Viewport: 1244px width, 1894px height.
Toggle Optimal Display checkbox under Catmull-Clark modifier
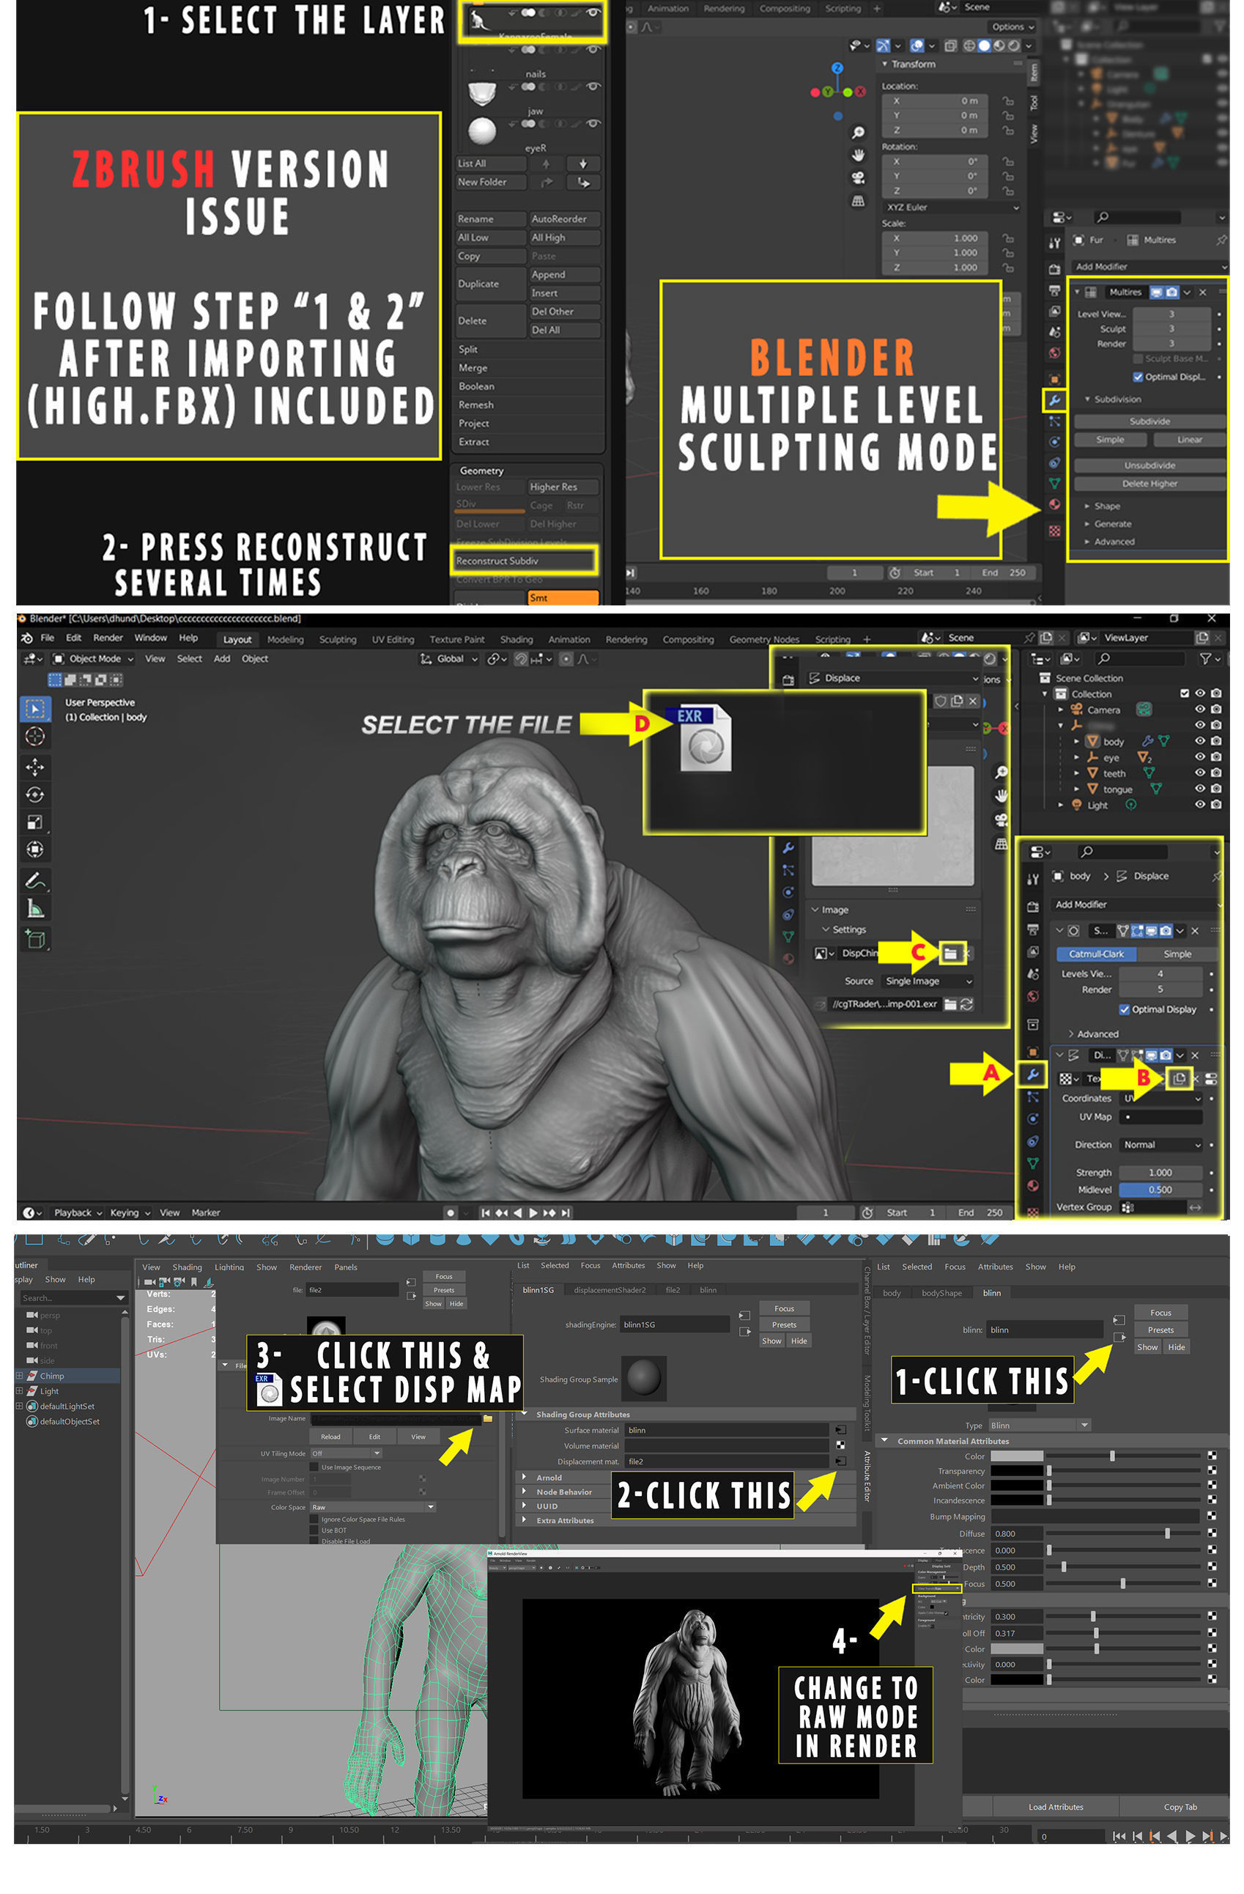point(1124,1009)
